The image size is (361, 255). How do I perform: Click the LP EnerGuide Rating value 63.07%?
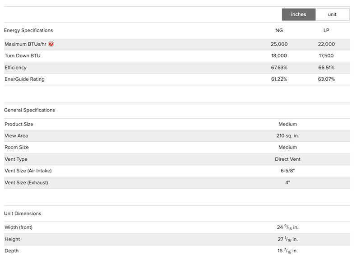pos(326,79)
